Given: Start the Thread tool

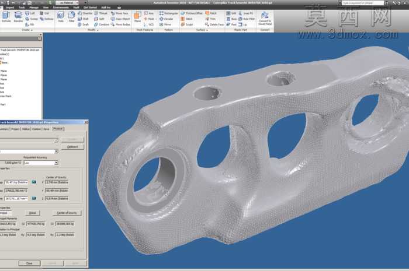Looking at the screenshot, I should coord(100,13).
